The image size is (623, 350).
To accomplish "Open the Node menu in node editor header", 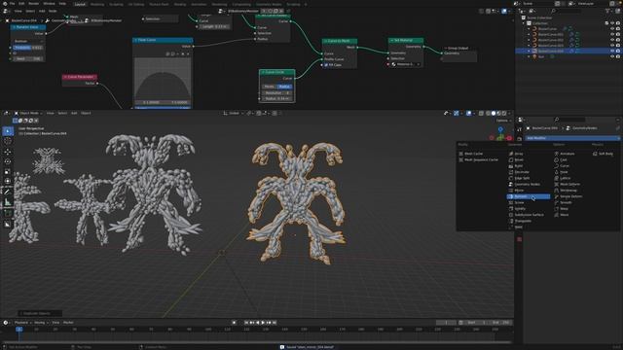I will click(x=53, y=11).
